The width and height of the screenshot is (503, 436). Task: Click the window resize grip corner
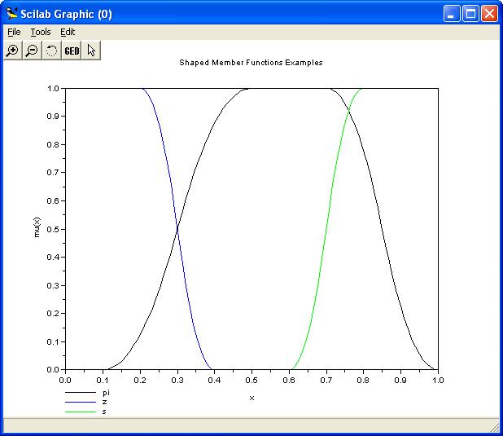coord(496,428)
